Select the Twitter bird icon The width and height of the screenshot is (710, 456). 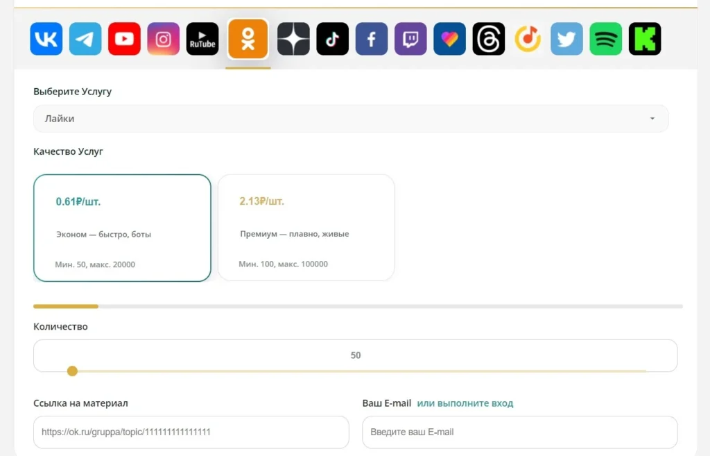coord(566,39)
